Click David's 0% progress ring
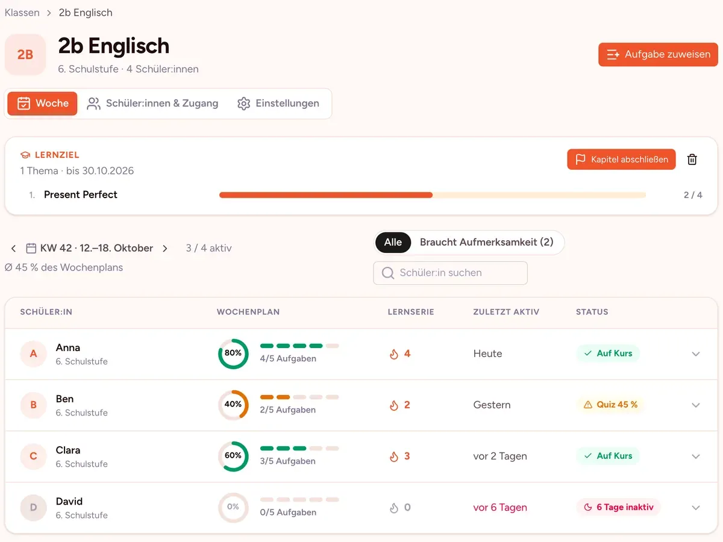The width and height of the screenshot is (723, 542). [x=233, y=508]
